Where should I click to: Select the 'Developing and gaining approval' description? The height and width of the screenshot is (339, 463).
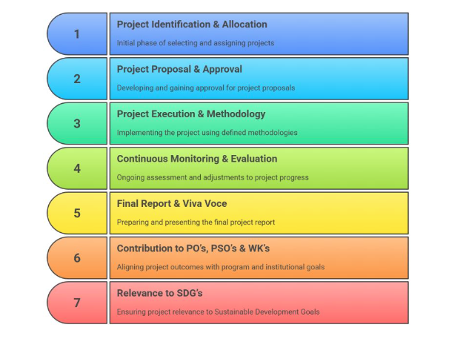(206, 88)
